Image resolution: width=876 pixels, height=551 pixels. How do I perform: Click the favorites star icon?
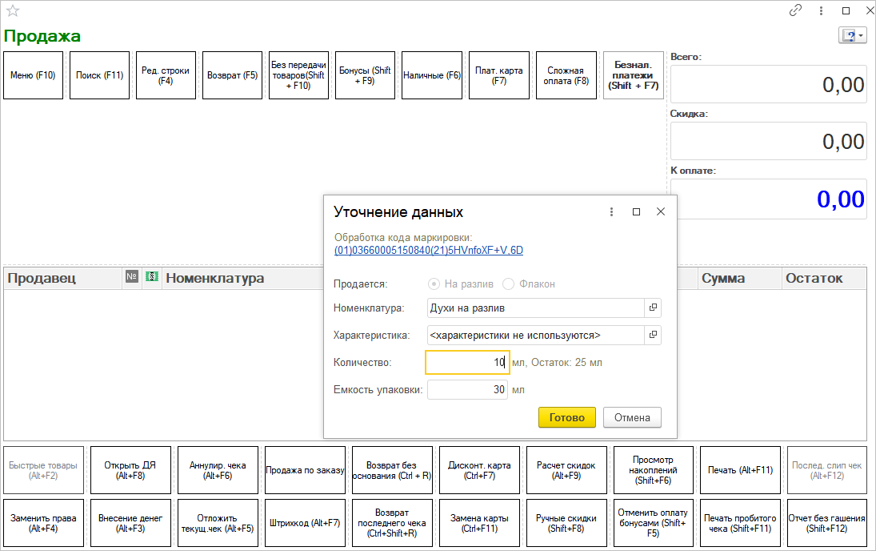(x=13, y=11)
